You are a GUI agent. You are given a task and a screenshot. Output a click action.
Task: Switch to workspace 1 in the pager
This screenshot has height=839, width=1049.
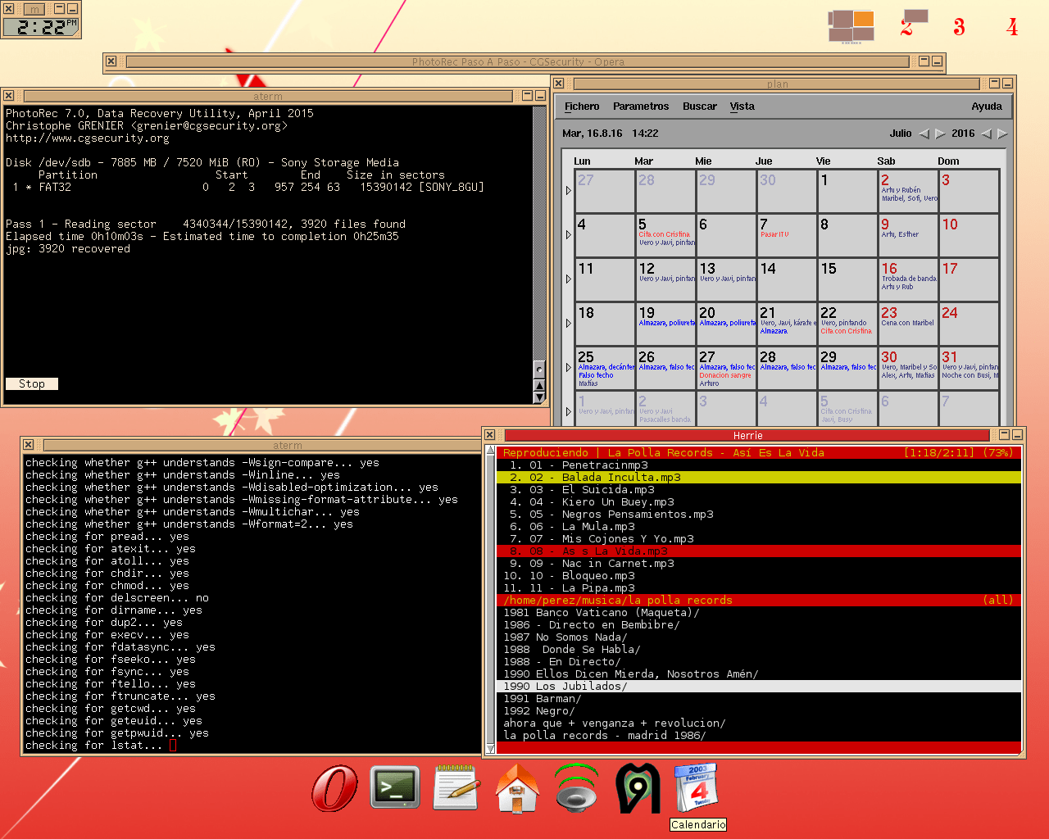click(851, 26)
